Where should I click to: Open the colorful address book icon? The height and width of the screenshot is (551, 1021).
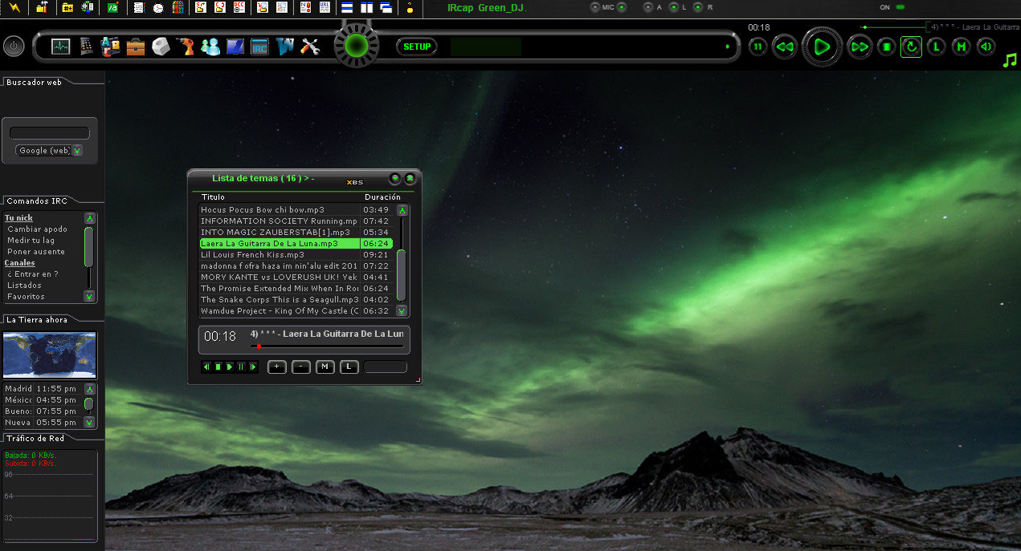[x=178, y=7]
